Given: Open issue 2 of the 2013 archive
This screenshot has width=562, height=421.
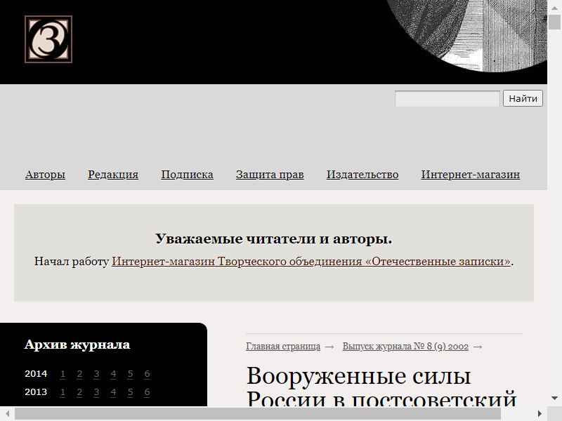Looking at the screenshot, I should 79,392.
